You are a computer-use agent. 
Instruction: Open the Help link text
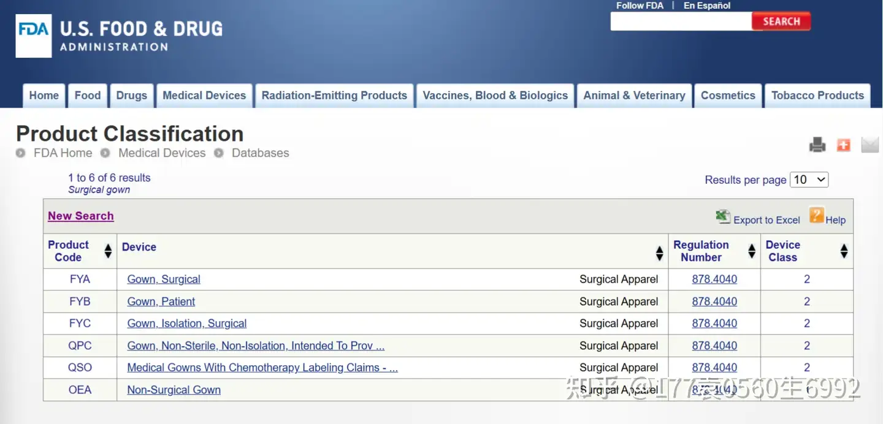(x=835, y=220)
